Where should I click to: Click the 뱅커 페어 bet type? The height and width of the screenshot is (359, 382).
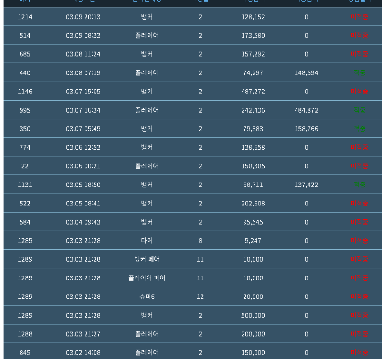click(147, 259)
